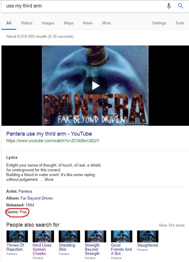The width and height of the screenshot is (189, 262).
Task: Expand lyrics with the More link
Action: click(49, 180)
